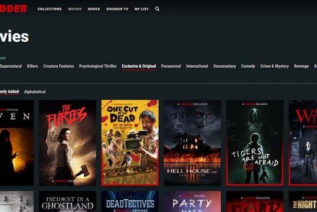
Task: Open Hell House LLC III poster
Action: [x=192, y=143]
